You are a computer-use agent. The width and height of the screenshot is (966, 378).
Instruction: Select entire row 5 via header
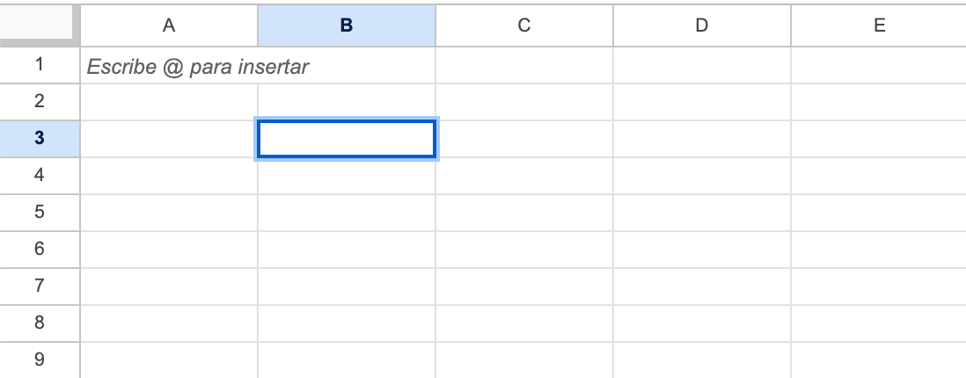coord(40,213)
